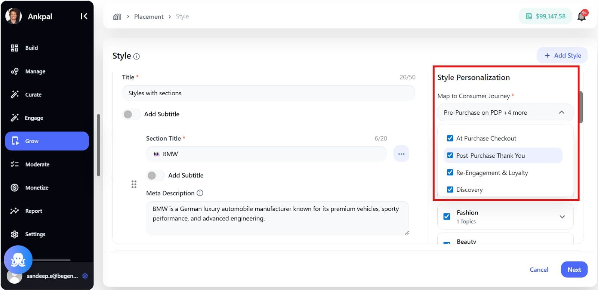Open the Monetize menu item
The width and height of the screenshot is (598, 290).
tap(37, 188)
